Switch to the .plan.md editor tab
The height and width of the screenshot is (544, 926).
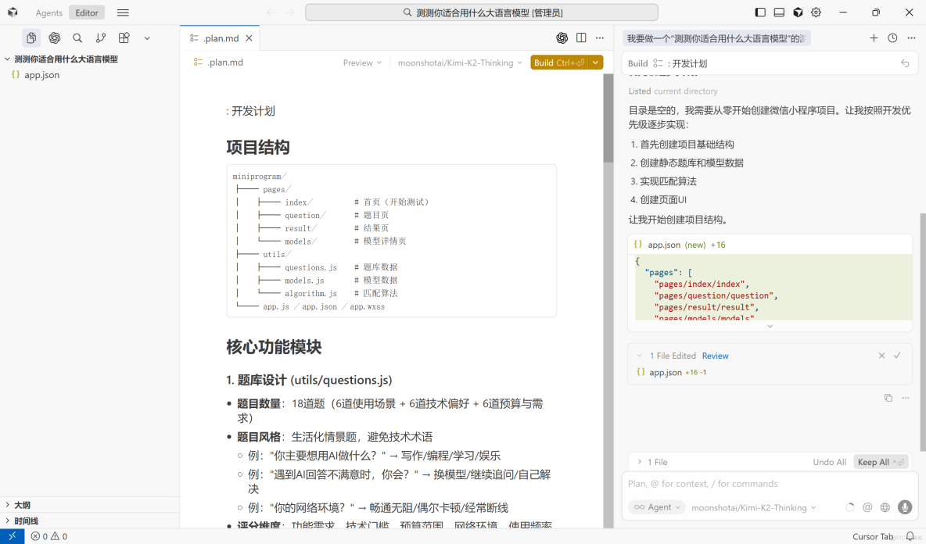pyautogui.click(x=220, y=37)
